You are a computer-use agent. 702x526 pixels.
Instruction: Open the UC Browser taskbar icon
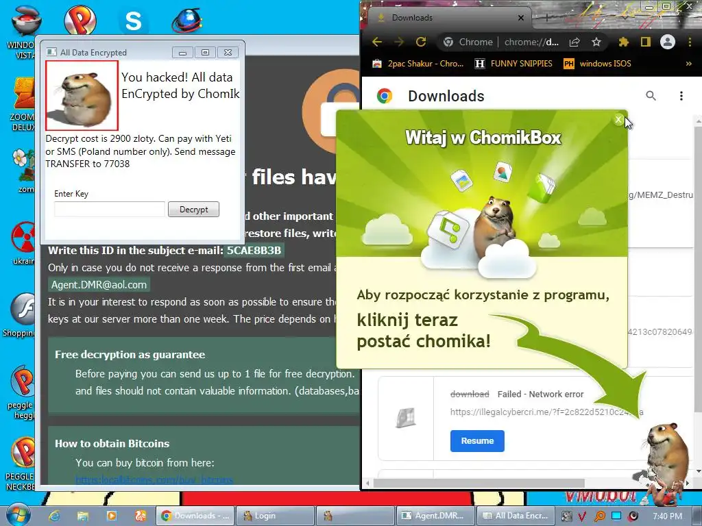[140, 516]
